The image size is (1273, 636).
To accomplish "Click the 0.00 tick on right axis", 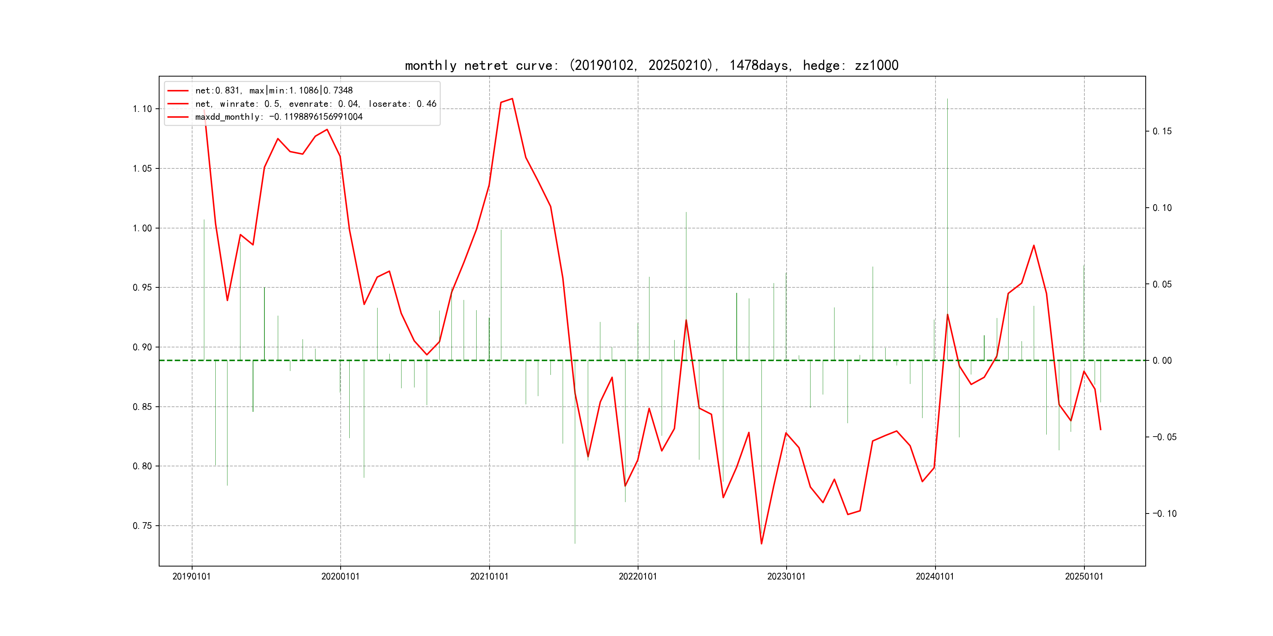I will [x=1162, y=361].
